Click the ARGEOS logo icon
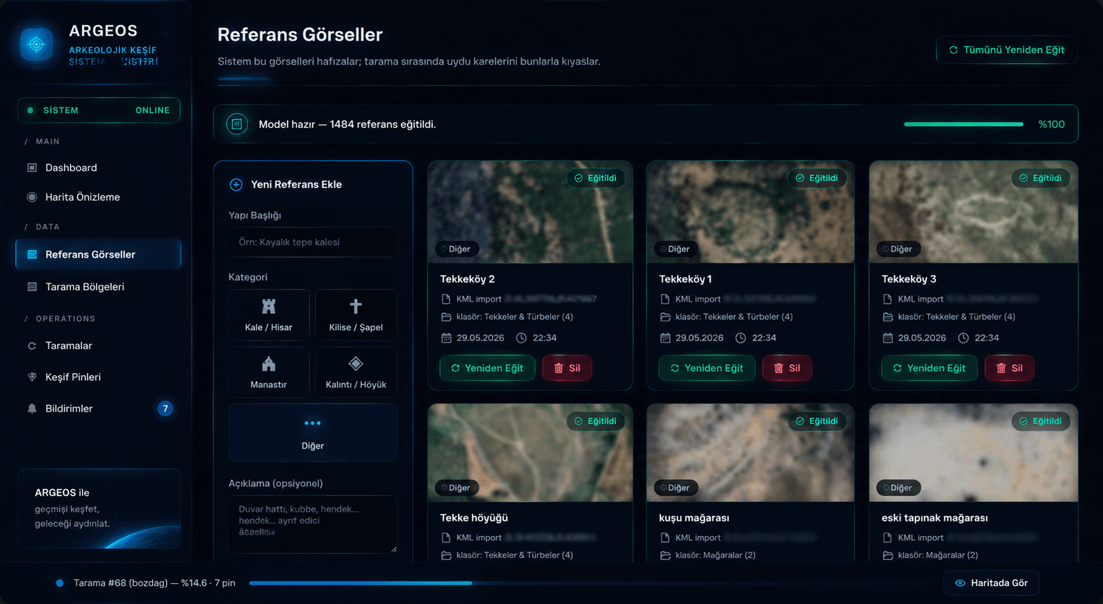This screenshot has height=604, width=1103. 37,45
